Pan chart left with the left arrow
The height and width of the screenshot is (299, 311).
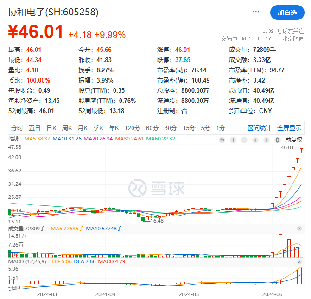pyautogui.click(x=255, y=140)
